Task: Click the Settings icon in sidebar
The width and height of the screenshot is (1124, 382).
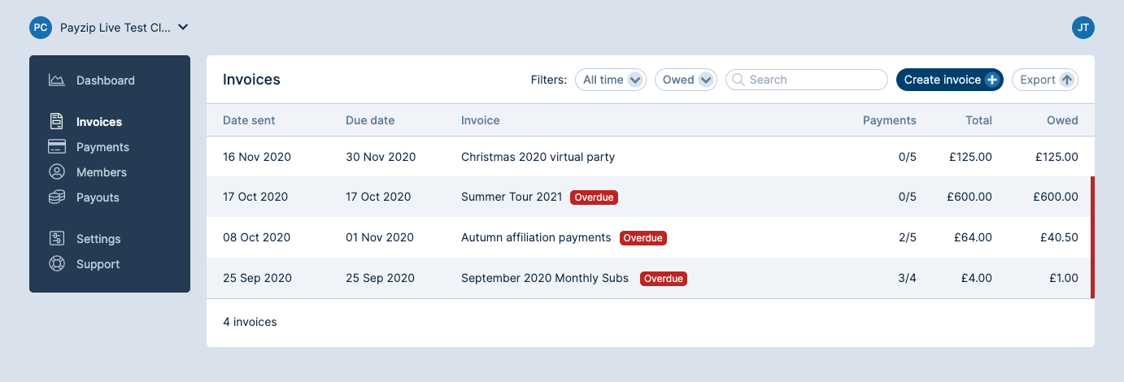Action: coord(56,239)
